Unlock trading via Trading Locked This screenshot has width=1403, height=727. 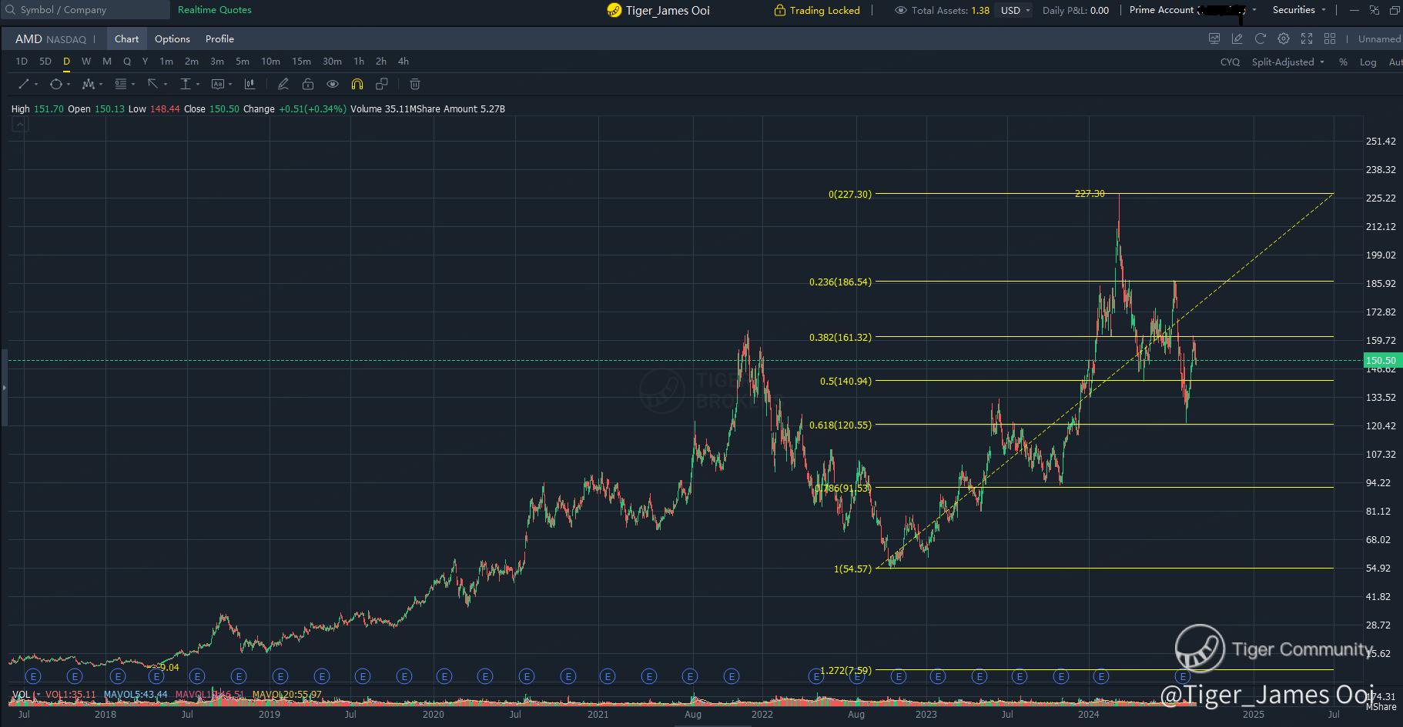pyautogui.click(x=816, y=10)
